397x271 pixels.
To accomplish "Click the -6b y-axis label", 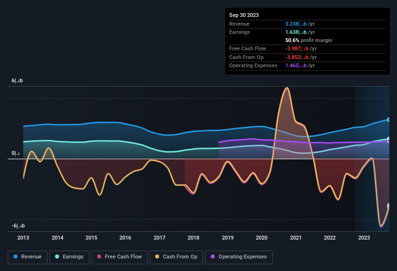I will pyautogui.click(x=18, y=226).
